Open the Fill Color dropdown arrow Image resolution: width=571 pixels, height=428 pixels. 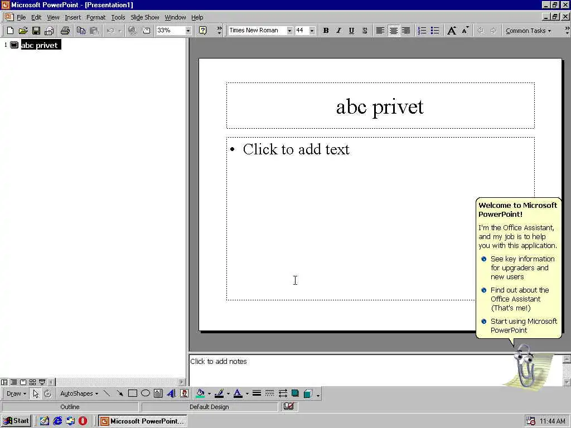coord(210,393)
